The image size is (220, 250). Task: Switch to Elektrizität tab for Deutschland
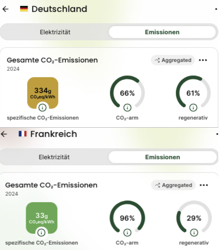[55, 32]
